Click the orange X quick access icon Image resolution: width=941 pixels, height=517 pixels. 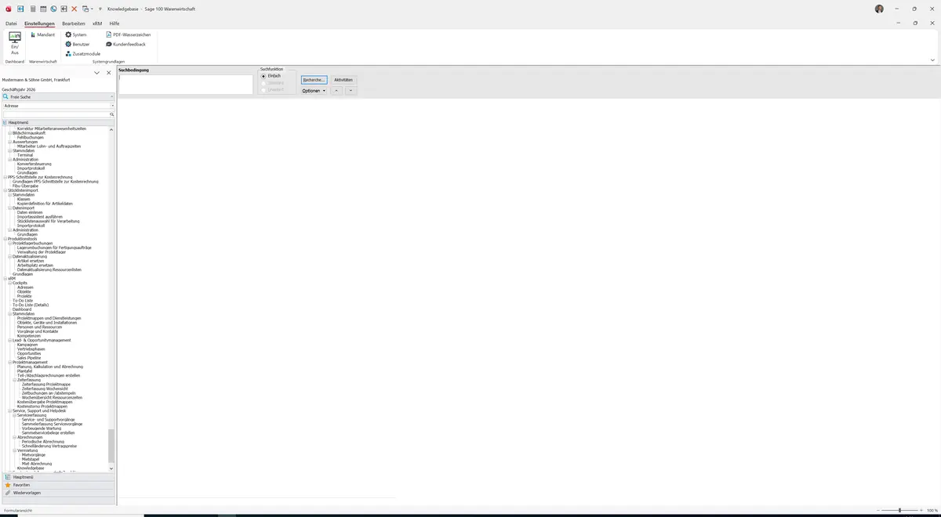click(x=74, y=9)
